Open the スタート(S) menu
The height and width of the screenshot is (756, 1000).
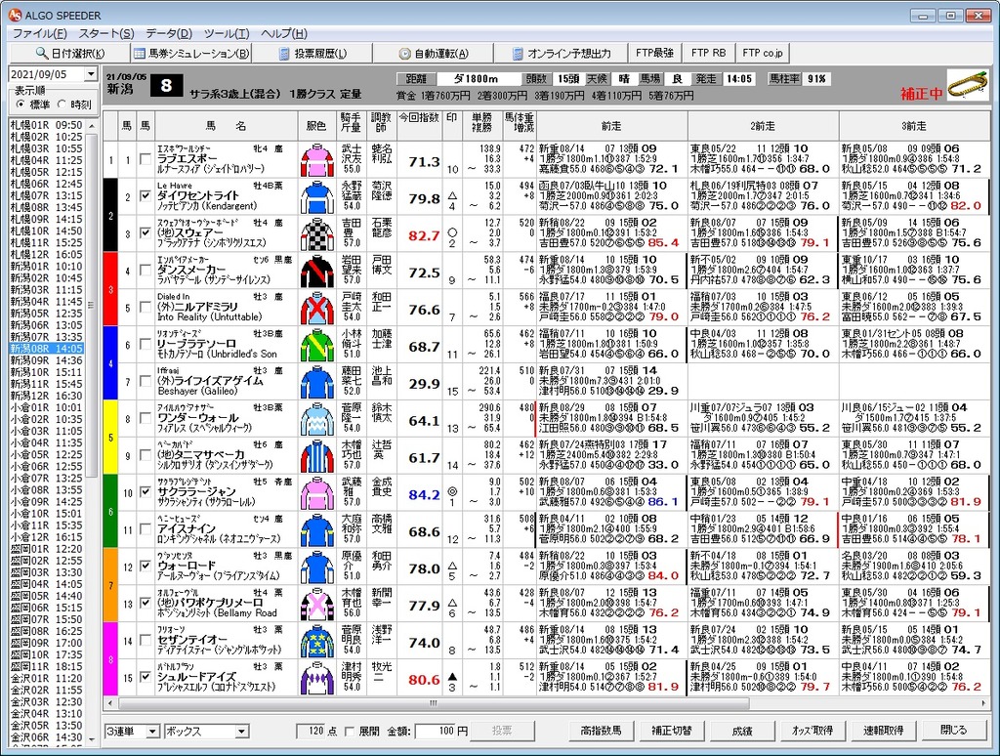pyautogui.click(x=105, y=34)
